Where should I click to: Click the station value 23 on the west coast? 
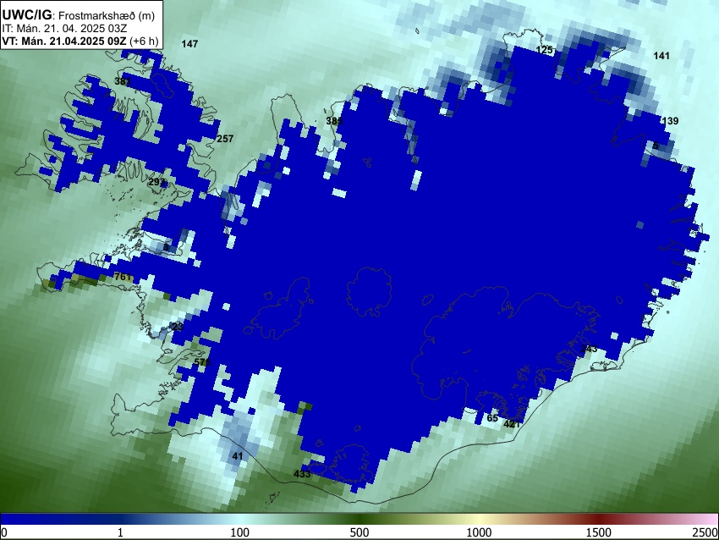pyautogui.click(x=178, y=327)
